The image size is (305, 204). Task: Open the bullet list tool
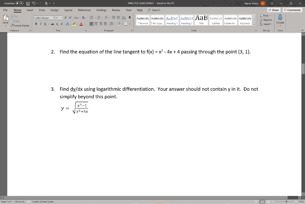click(91, 18)
